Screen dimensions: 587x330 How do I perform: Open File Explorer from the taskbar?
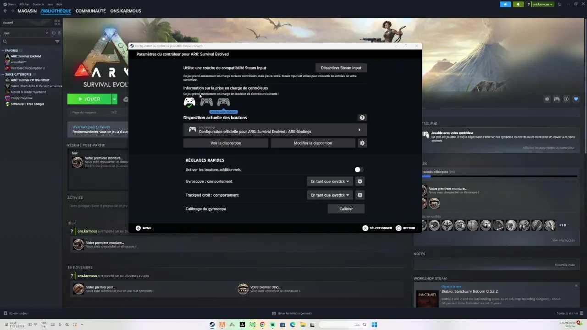(303, 324)
